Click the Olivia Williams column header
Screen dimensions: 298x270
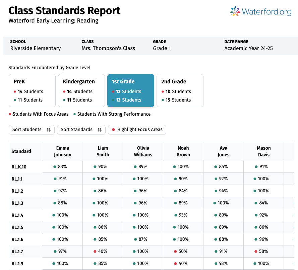point(143,151)
